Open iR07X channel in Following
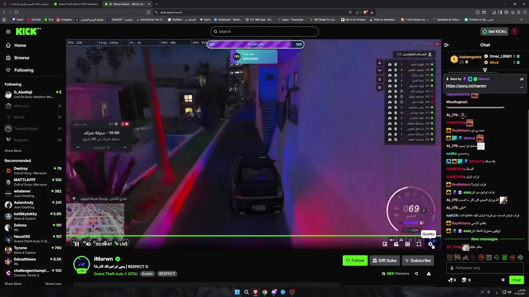This screenshot has height=297, width=529. click(33, 117)
